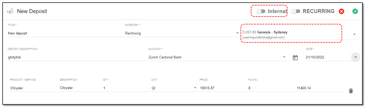Open the Unit Qt dropdown
Screen dimensions: 365x107
(x=196, y=88)
